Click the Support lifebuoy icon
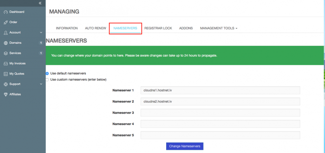 point(6,84)
